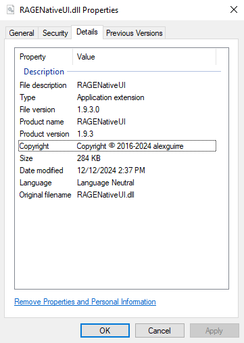Click the File description value RAGENativeUI

tap(101, 85)
